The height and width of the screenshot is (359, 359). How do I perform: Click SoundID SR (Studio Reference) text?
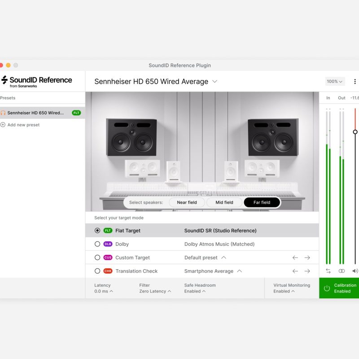pyautogui.click(x=220, y=231)
